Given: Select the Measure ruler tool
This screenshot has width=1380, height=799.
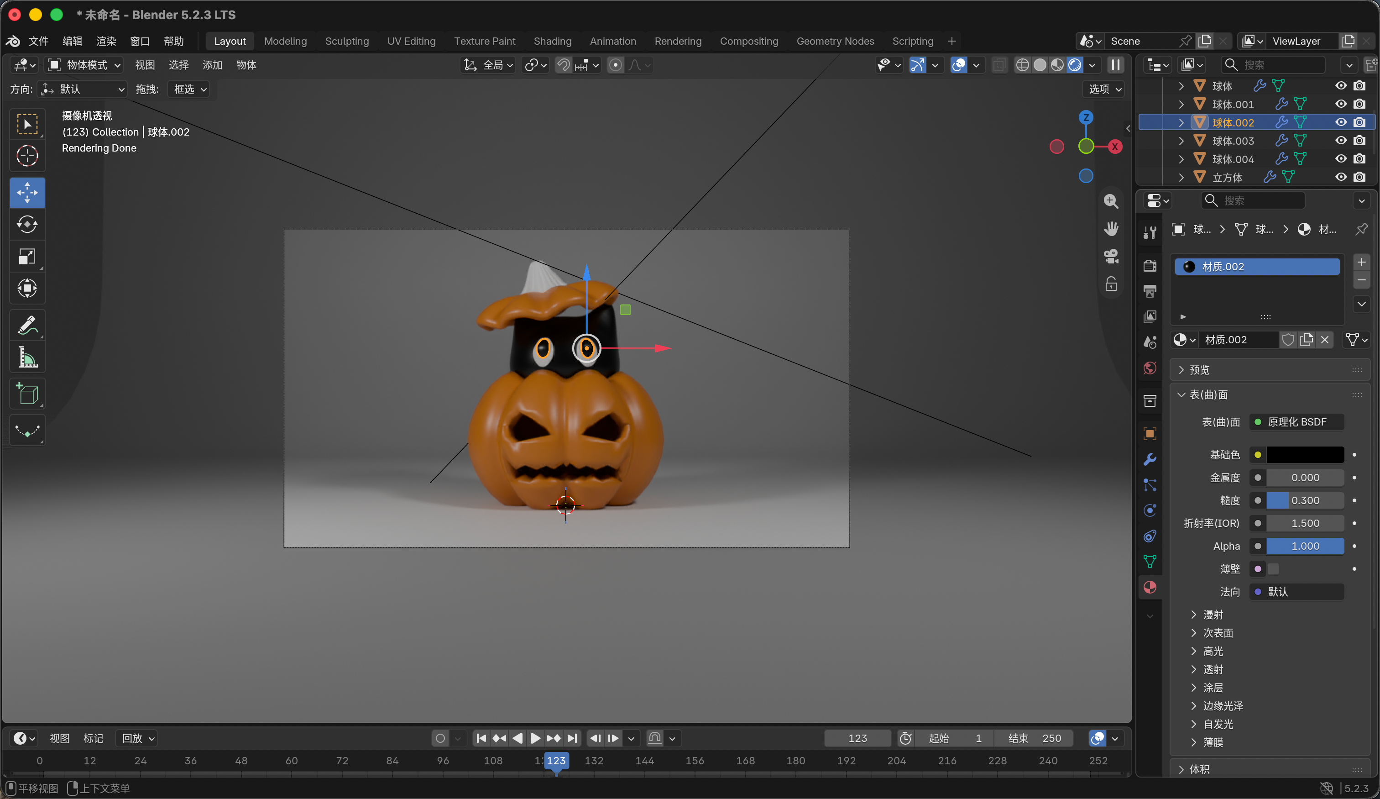Looking at the screenshot, I should [27, 357].
